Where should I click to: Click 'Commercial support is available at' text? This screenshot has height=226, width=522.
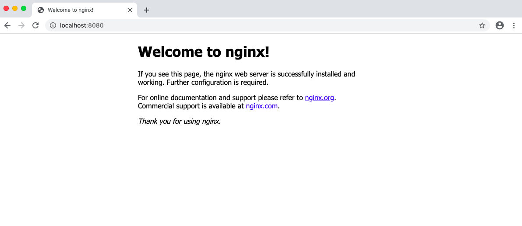tap(191, 106)
